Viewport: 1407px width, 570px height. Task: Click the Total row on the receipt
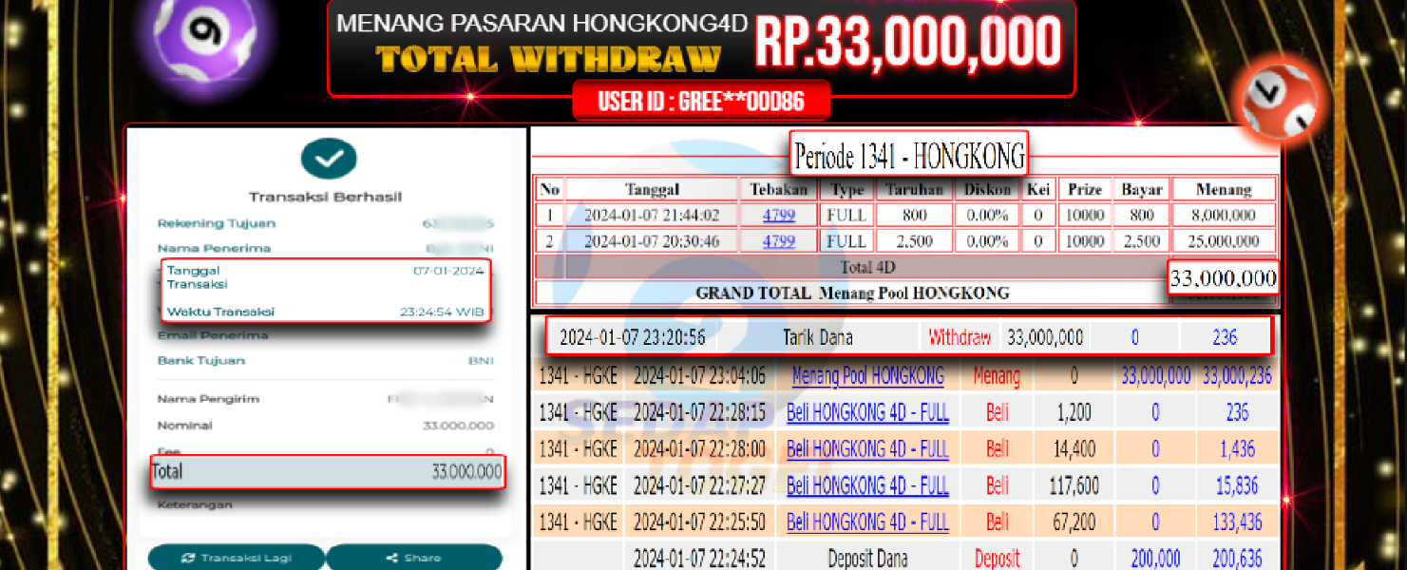coord(327,472)
